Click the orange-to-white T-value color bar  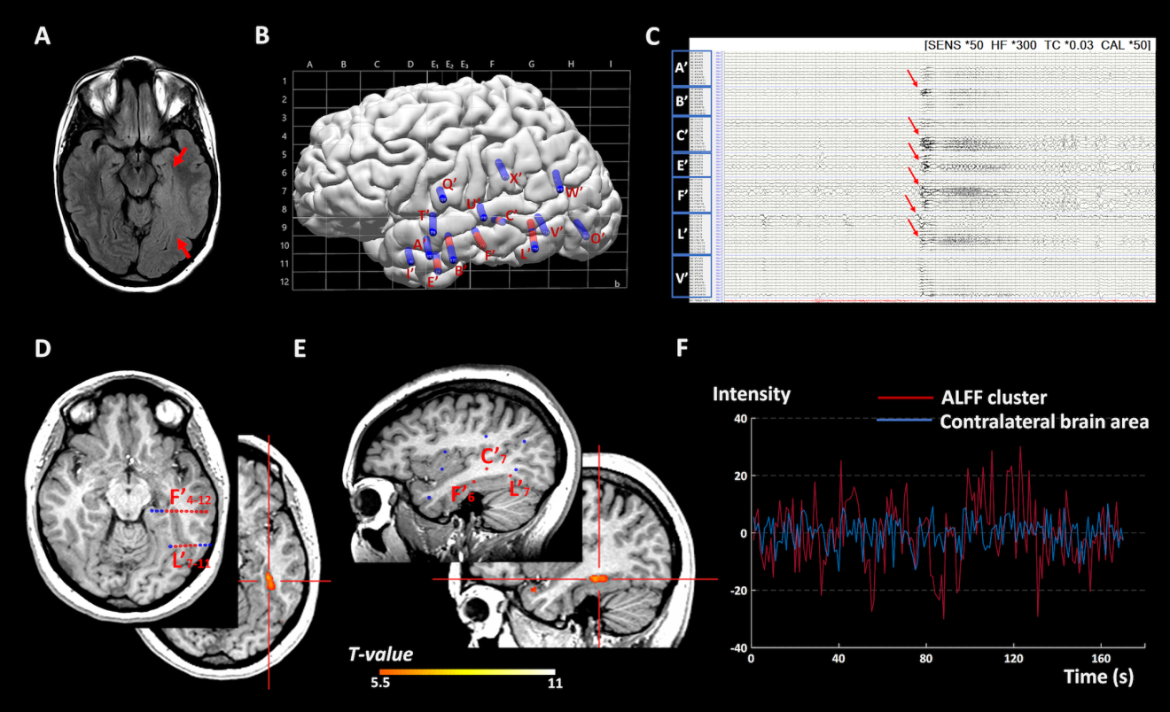(x=467, y=670)
